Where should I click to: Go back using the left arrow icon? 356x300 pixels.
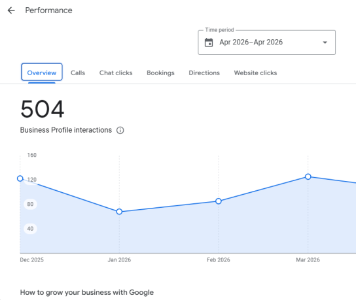tap(11, 10)
